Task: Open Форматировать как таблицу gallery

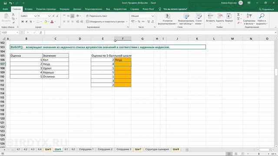Action: (x=186, y=19)
